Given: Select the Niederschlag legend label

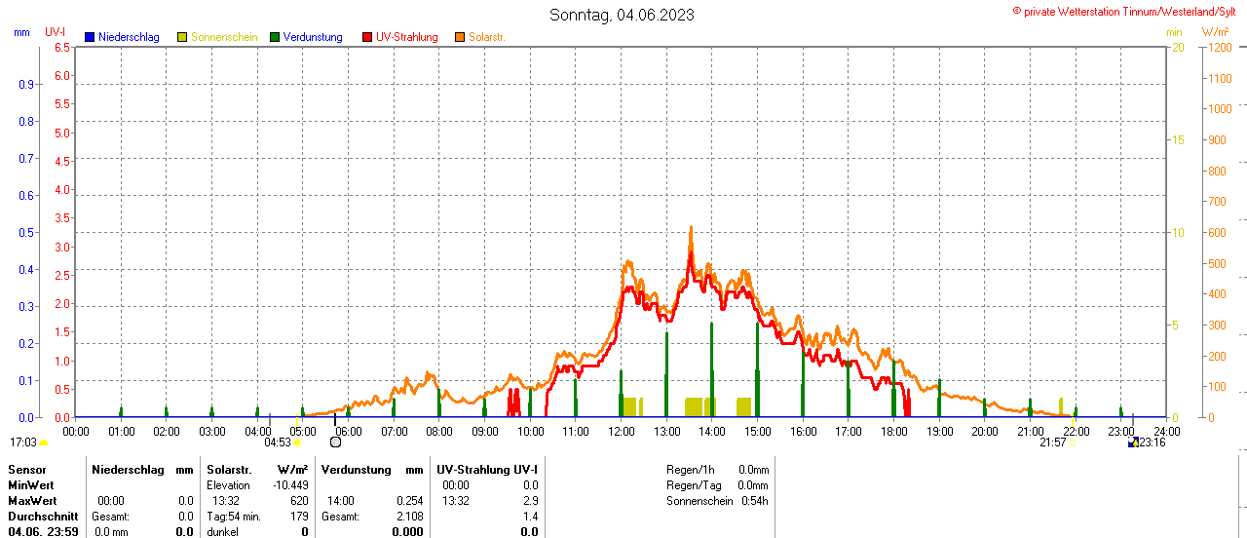Looking at the screenshot, I should pyautogui.click(x=129, y=37).
